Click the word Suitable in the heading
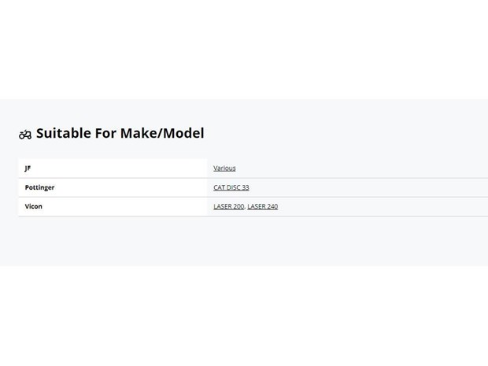 pyautogui.click(x=64, y=133)
